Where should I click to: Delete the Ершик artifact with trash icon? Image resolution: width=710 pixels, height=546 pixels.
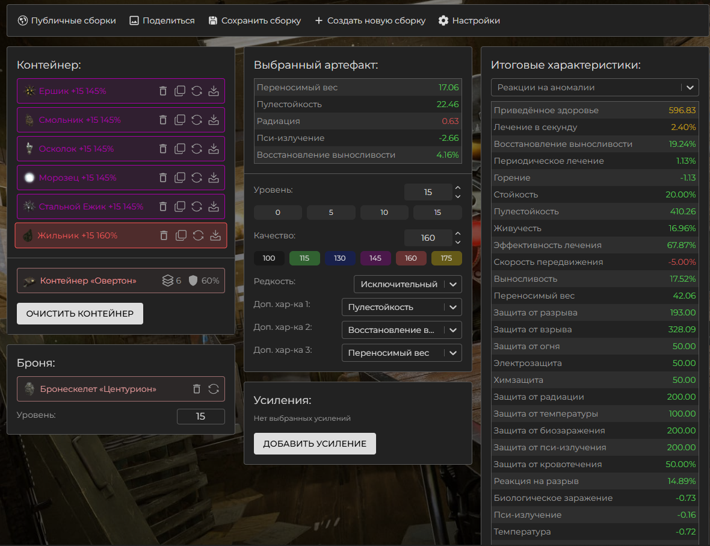click(x=163, y=91)
